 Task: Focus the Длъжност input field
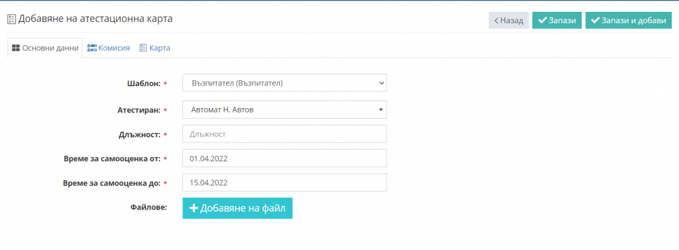coord(284,135)
